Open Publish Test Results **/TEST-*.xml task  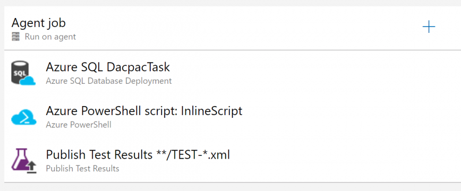(x=233, y=160)
